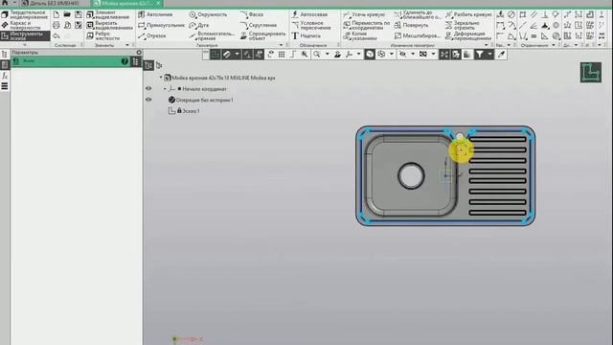Select Удлинить до ближайшего объекта tool

tap(418, 14)
